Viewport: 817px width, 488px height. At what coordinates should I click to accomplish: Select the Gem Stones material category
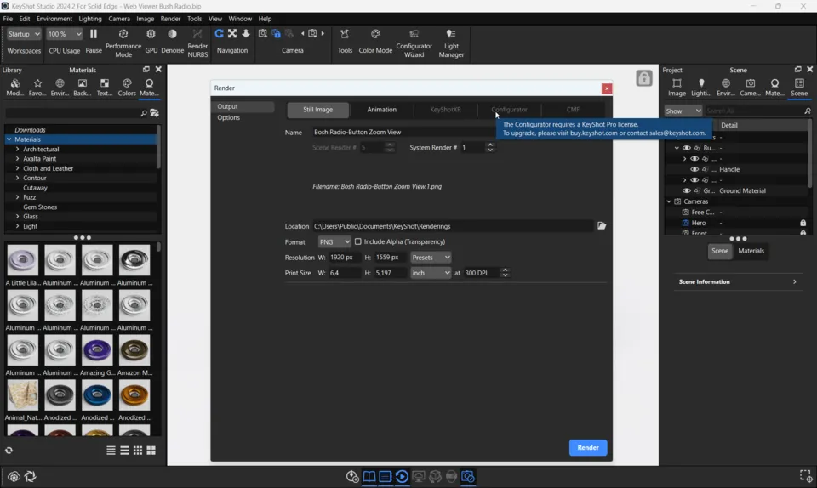[x=40, y=207]
